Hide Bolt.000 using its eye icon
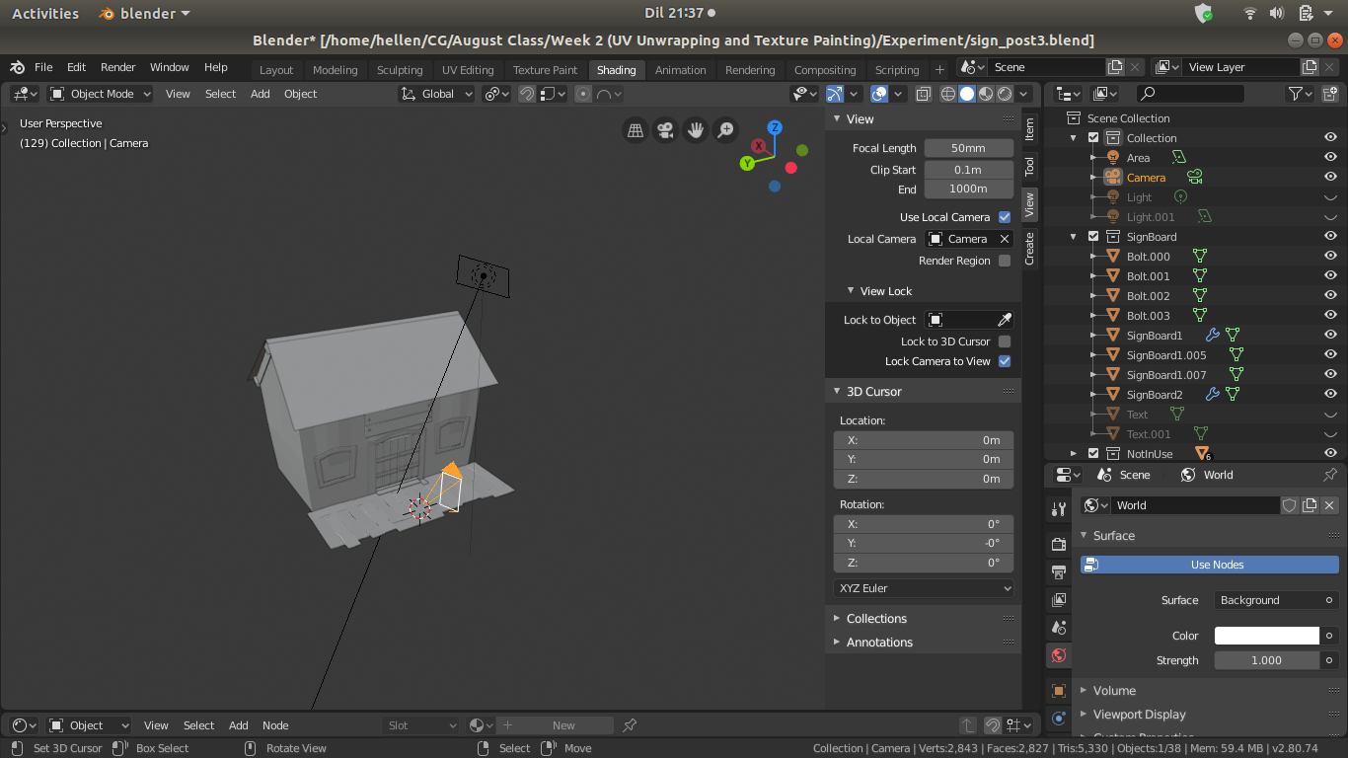Screen dimensions: 1348x758 [x=1330, y=257]
